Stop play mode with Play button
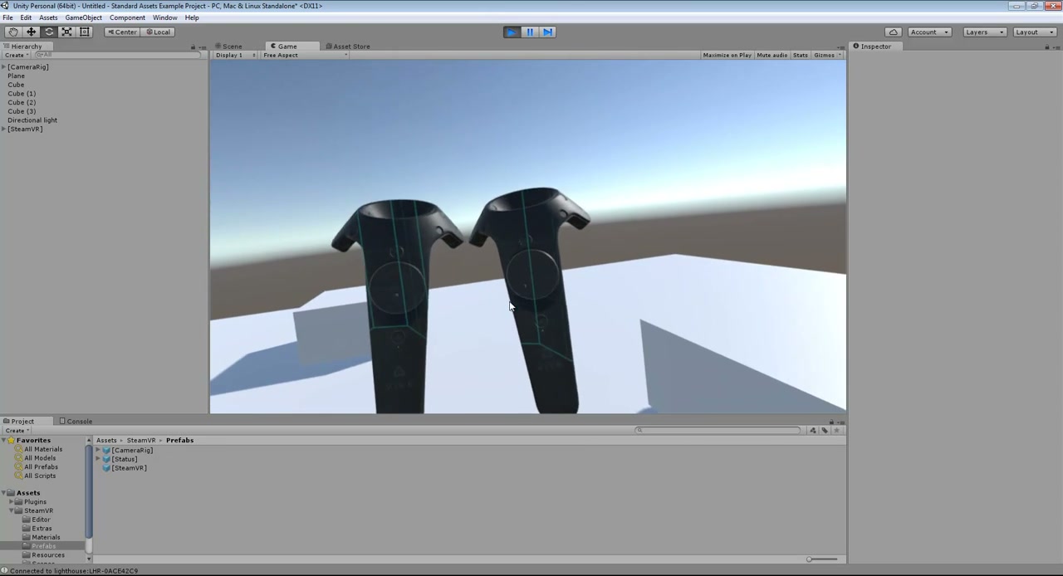Viewport: 1063px width, 576px height. tap(512, 32)
